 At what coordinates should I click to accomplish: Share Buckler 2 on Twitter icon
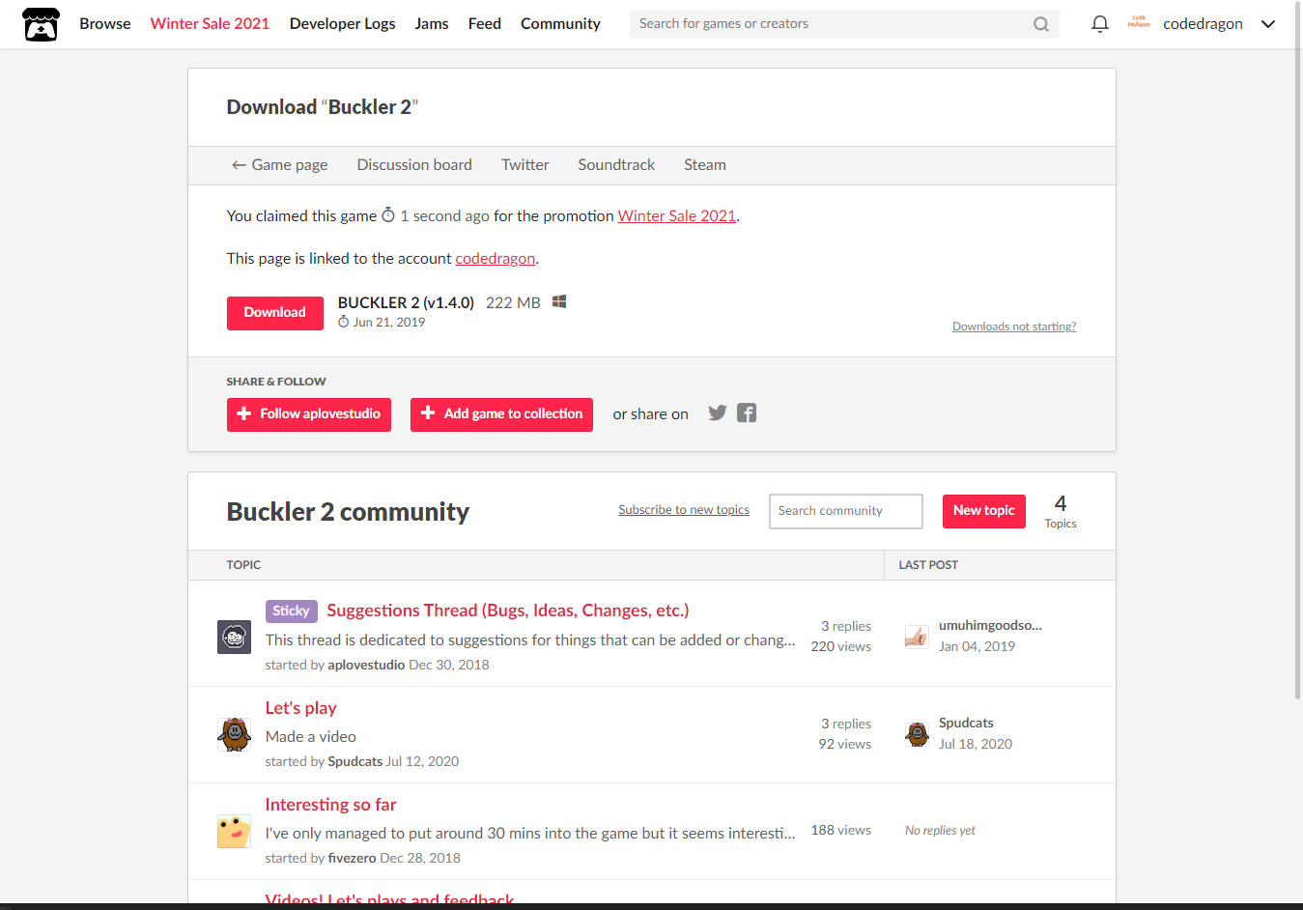718,413
